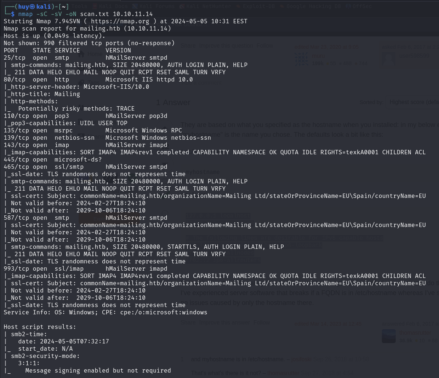The height and width of the screenshot is (378, 439).
Task: Click the Kali Forums bookmark icon
Action: (135, 6)
